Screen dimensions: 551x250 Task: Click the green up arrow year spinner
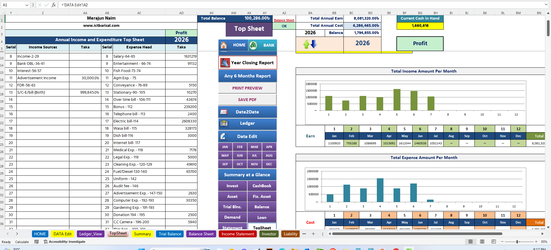pos(306,44)
